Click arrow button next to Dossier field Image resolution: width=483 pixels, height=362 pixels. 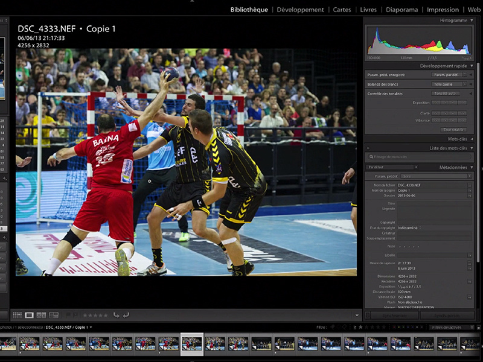(470, 196)
